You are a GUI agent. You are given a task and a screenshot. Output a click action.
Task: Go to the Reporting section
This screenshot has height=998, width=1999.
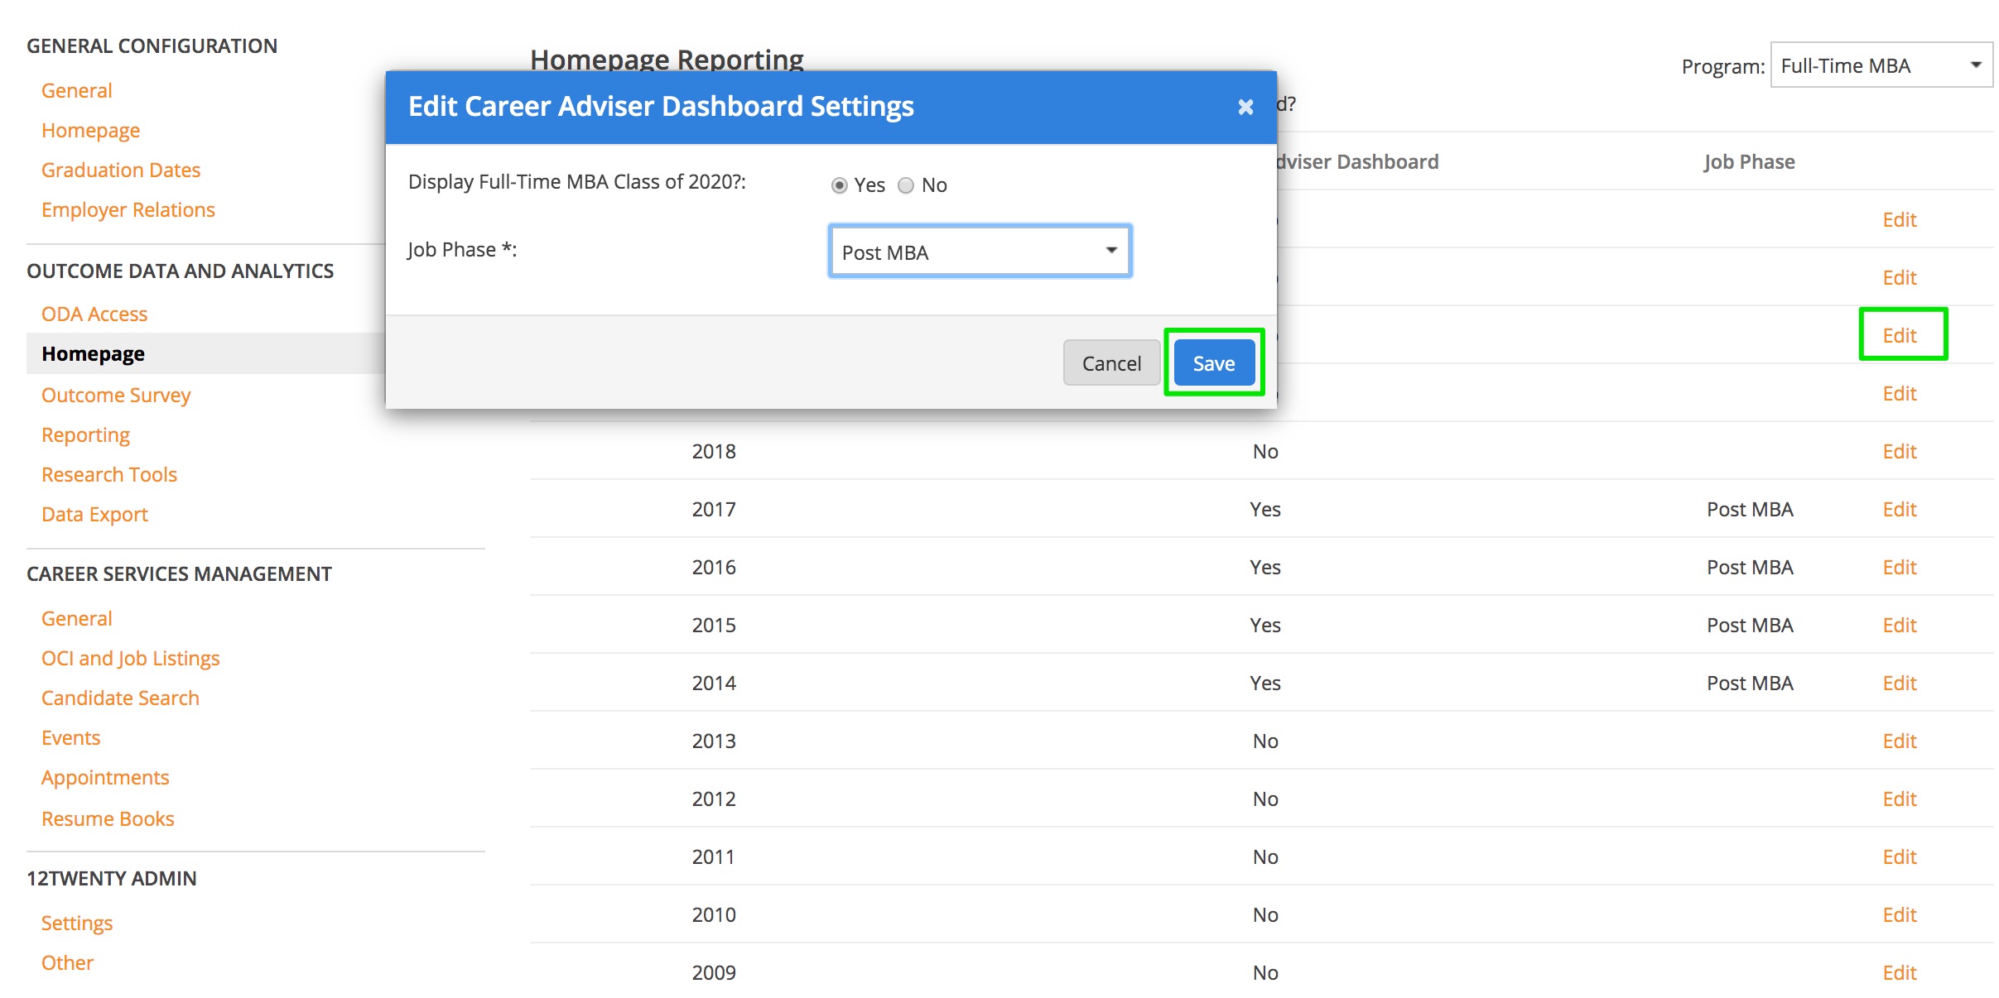(85, 434)
